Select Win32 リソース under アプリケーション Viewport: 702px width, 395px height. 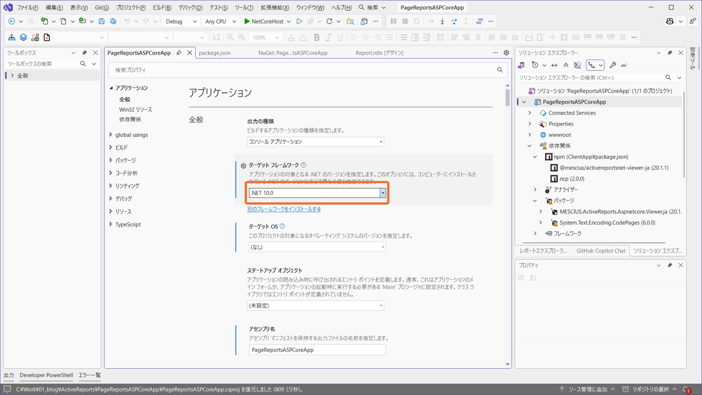tap(135, 109)
